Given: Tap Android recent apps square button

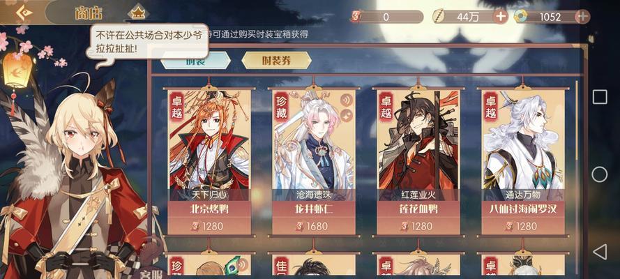Looking at the screenshot, I should [x=600, y=97].
